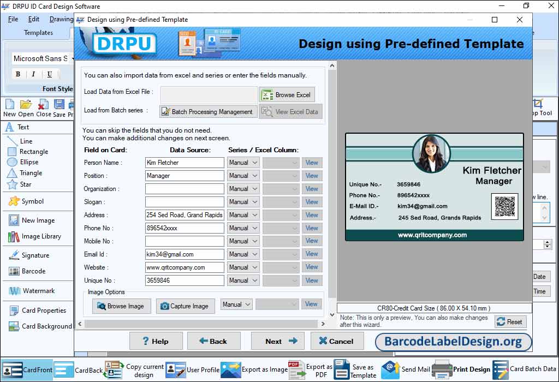Send Mail from bottom toolbar

tap(406, 370)
